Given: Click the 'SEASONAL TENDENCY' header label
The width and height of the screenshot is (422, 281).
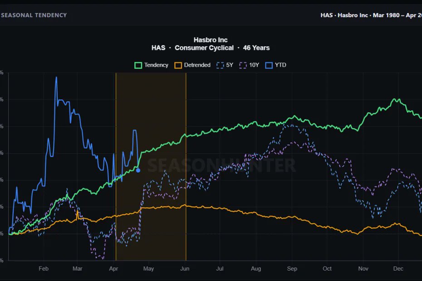Looking at the screenshot, I should (x=34, y=15).
